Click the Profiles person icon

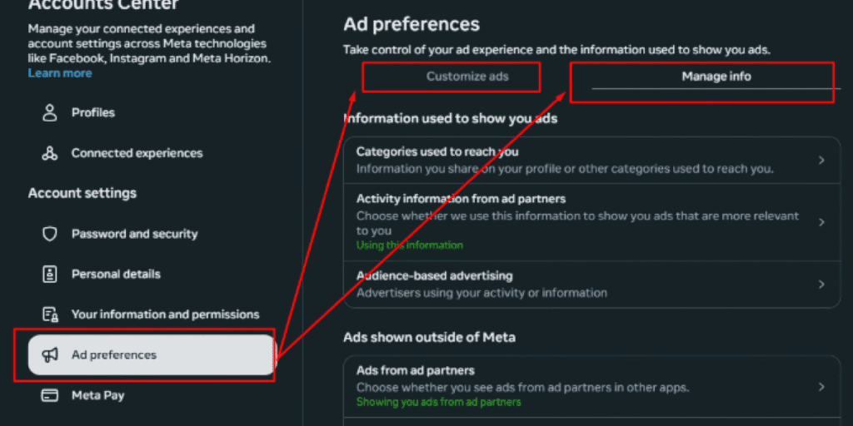tap(49, 112)
